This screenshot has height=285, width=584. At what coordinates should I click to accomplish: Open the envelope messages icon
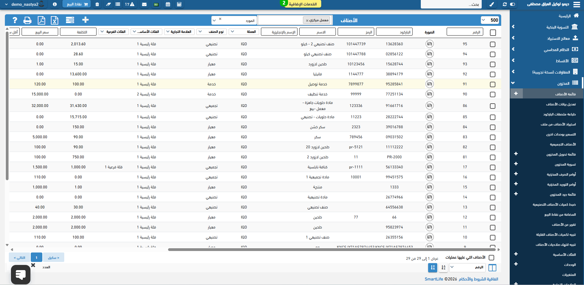tap(144, 4)
